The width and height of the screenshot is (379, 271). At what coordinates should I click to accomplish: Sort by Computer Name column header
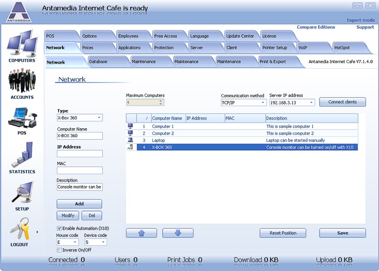[168, 118]
